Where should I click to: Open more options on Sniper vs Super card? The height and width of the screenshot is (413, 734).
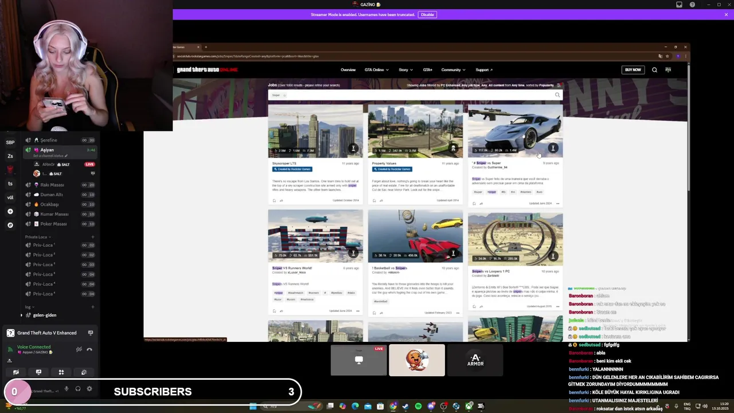click(x=557, y=203)
